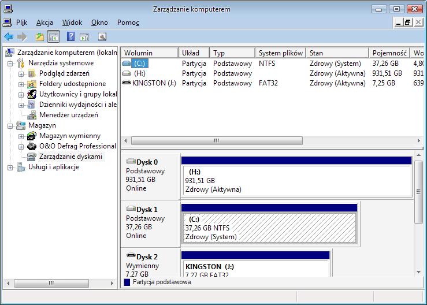Open the Widok menu

(72, 23)
